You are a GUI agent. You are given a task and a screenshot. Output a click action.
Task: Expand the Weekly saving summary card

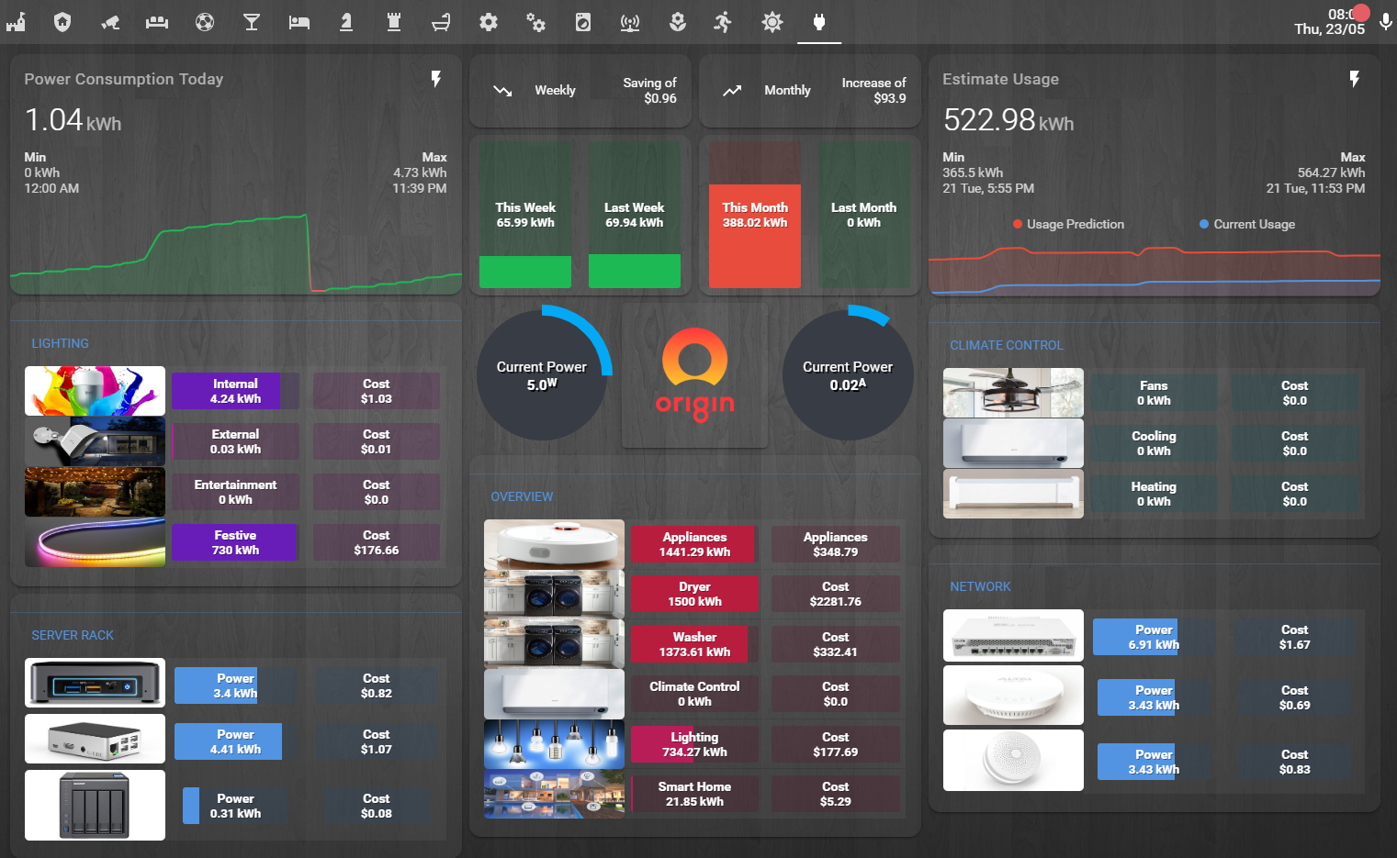580,90
